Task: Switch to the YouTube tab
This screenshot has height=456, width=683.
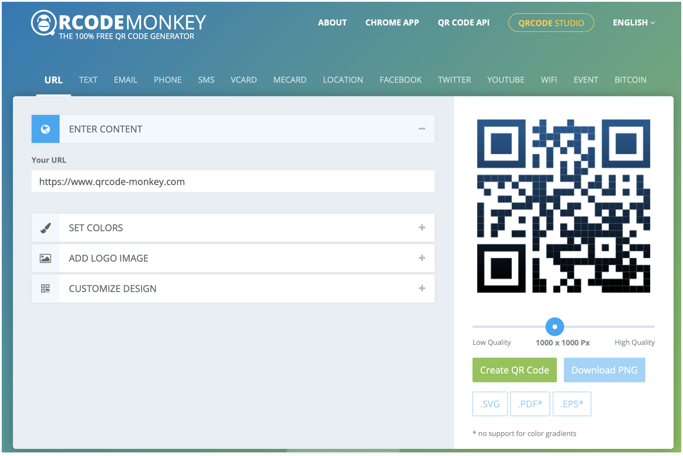Action: (506, 80)
